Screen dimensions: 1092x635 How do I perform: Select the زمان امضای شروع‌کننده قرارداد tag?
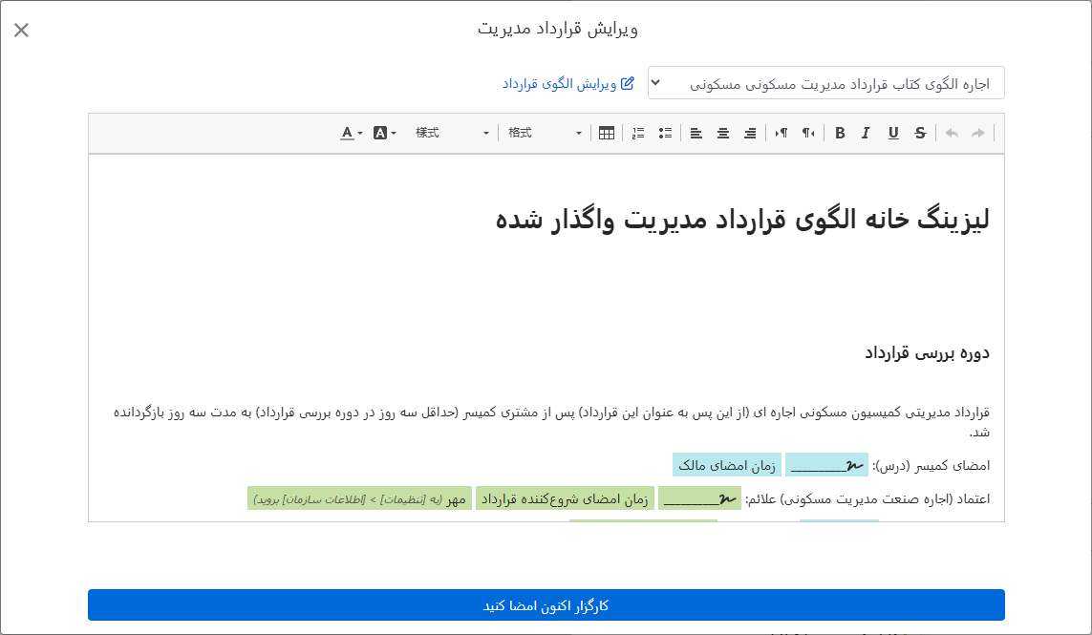point(565,497)
